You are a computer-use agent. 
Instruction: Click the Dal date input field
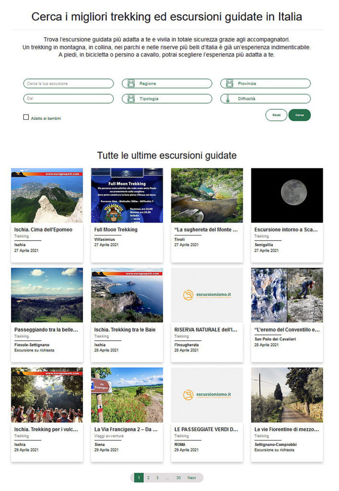coord(69,99)
